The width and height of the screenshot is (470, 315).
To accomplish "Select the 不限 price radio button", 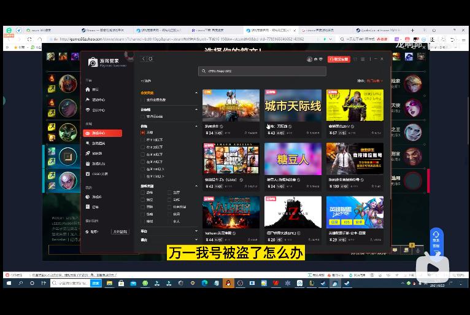I will (143, 133).
